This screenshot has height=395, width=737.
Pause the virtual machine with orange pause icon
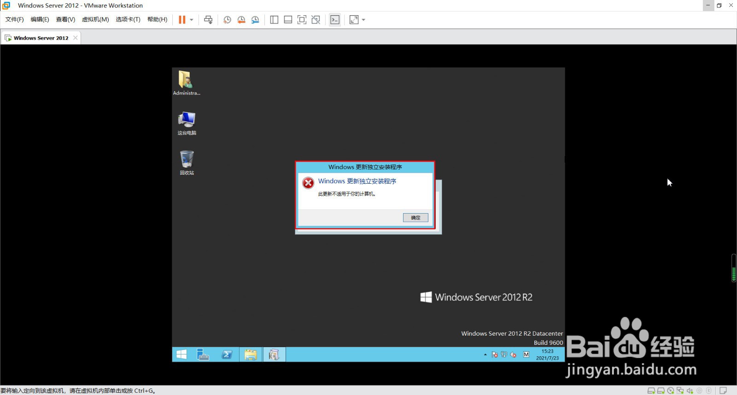[182, 20]
